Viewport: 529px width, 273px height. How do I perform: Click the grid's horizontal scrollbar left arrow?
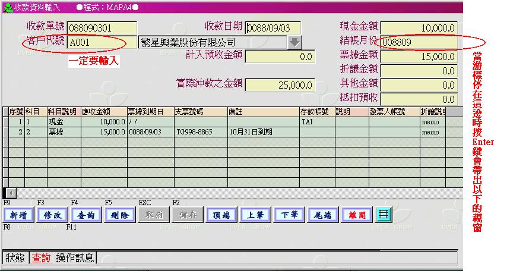tap(7, 193)
